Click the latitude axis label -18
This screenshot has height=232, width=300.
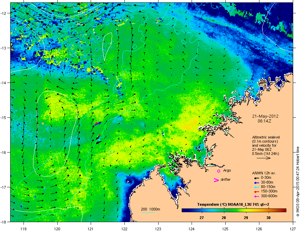3,222
